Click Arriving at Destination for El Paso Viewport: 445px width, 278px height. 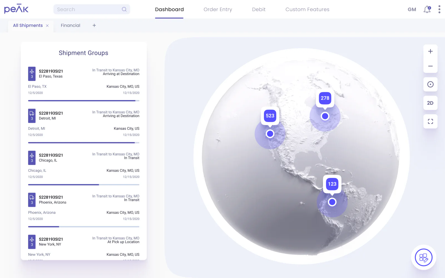(x=121, y=74)
